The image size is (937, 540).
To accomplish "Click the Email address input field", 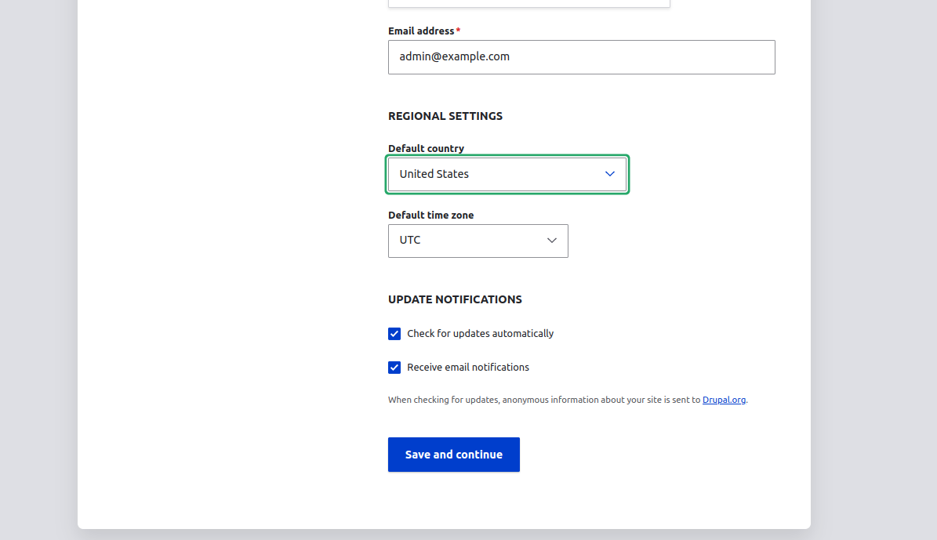I will coord(581,57).
